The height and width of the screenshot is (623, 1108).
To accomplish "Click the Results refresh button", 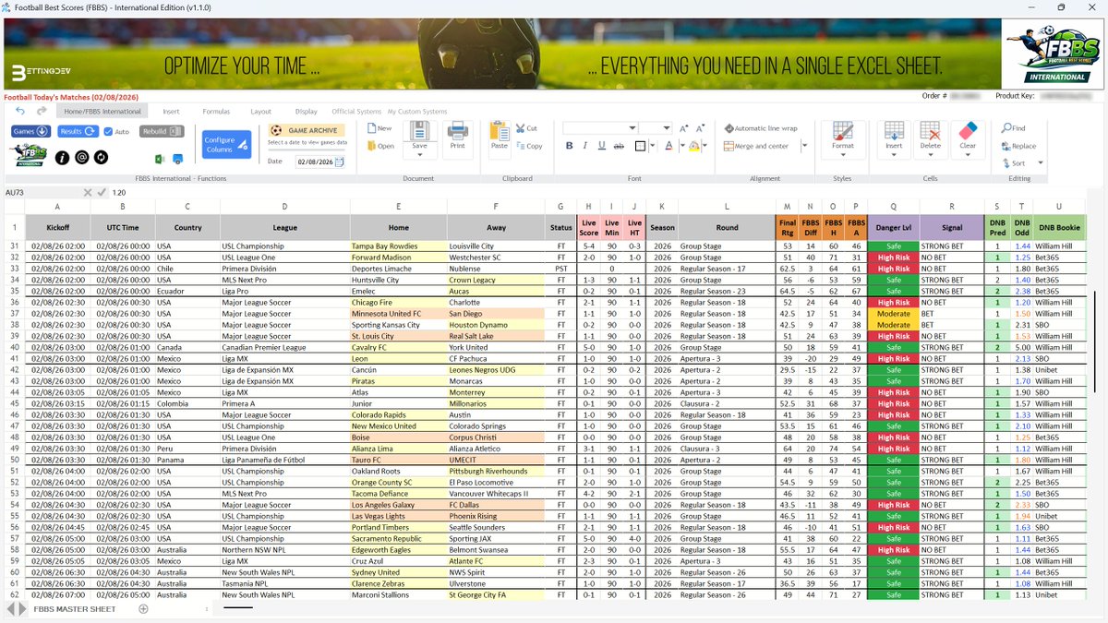I will click(78, 132).
